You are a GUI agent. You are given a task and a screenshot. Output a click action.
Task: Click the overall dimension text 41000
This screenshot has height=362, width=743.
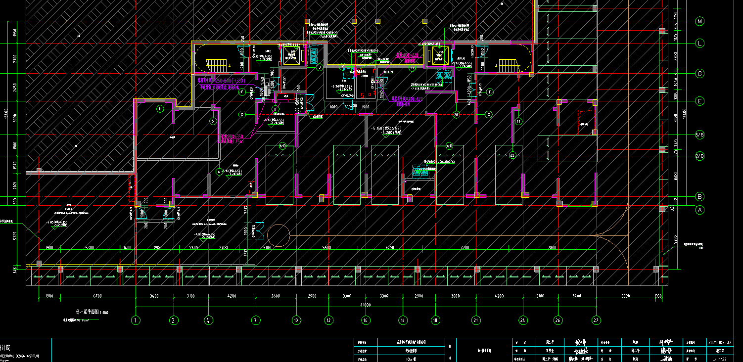366,305
